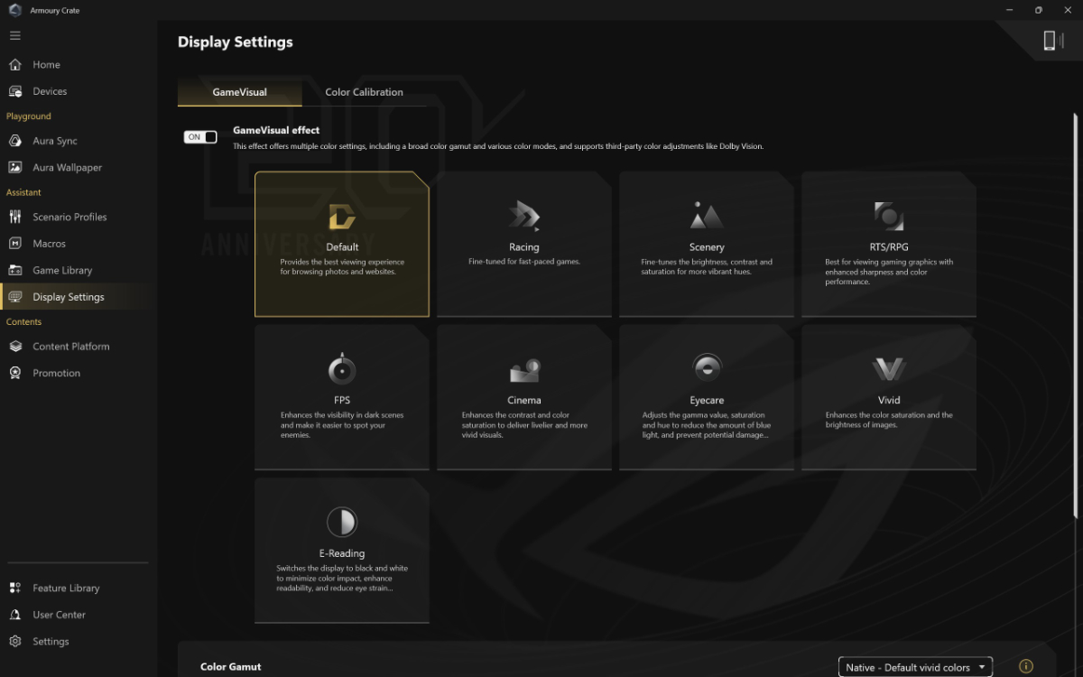Select the Cinema camera icon
The height and width of the screenshot is (677, 1083).
(x=524, y=370)
